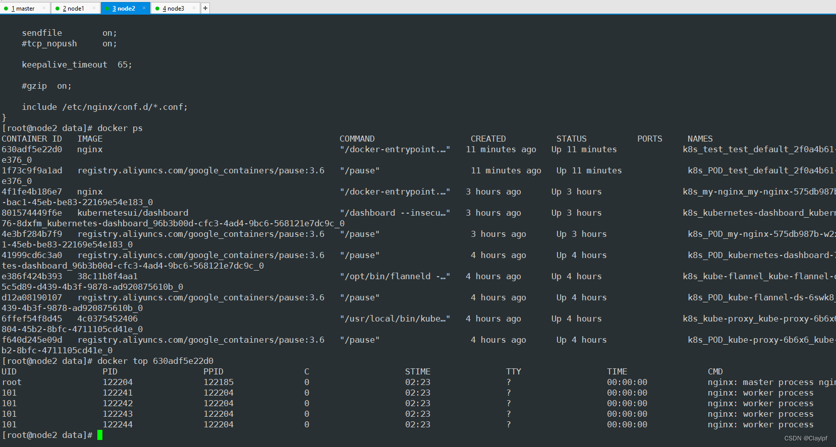
Task: Click 'k8s_kube-flannel_kube-flannel' container name
Action: coord(758,276)
